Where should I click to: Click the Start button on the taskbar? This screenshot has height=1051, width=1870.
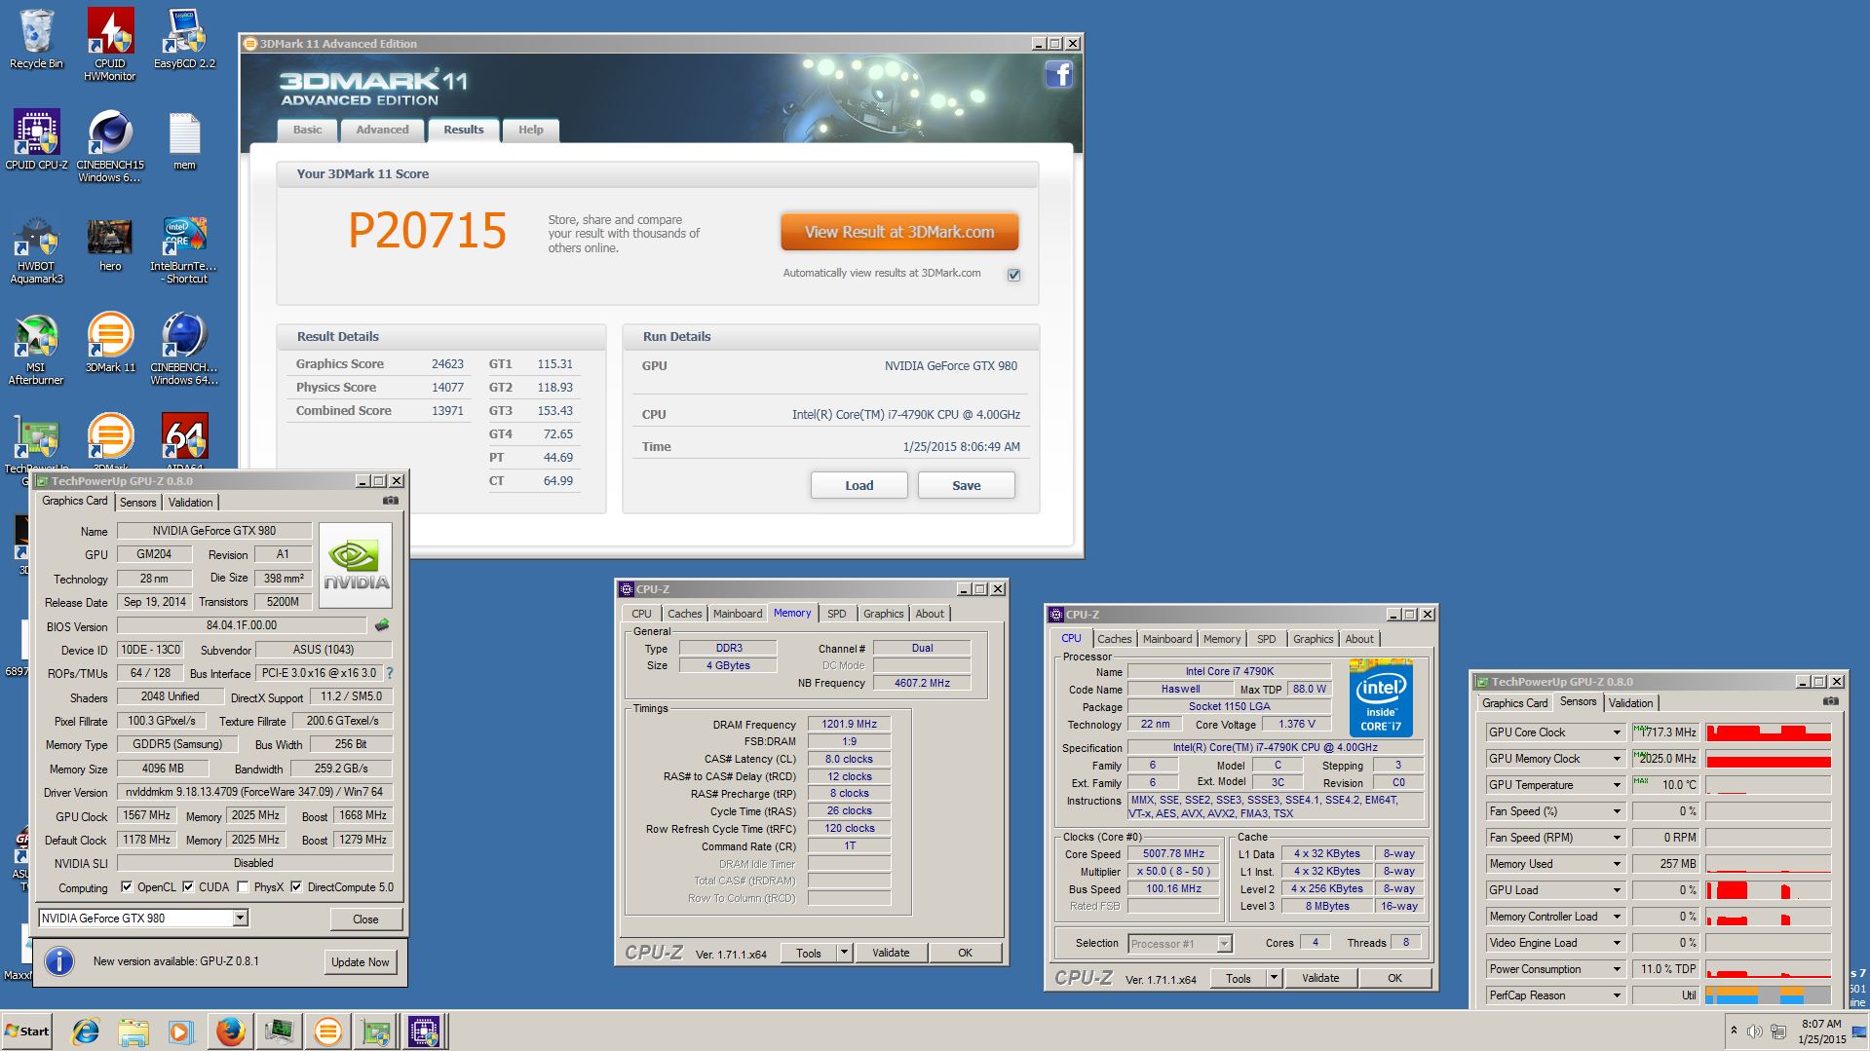pyautogui.click(x=26, y=1032)
